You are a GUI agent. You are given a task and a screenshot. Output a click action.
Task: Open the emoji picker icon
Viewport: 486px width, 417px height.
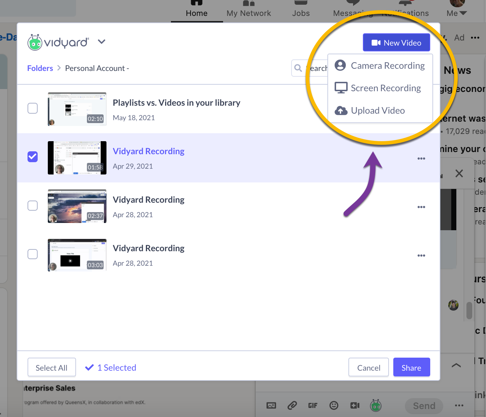(334, 405)
